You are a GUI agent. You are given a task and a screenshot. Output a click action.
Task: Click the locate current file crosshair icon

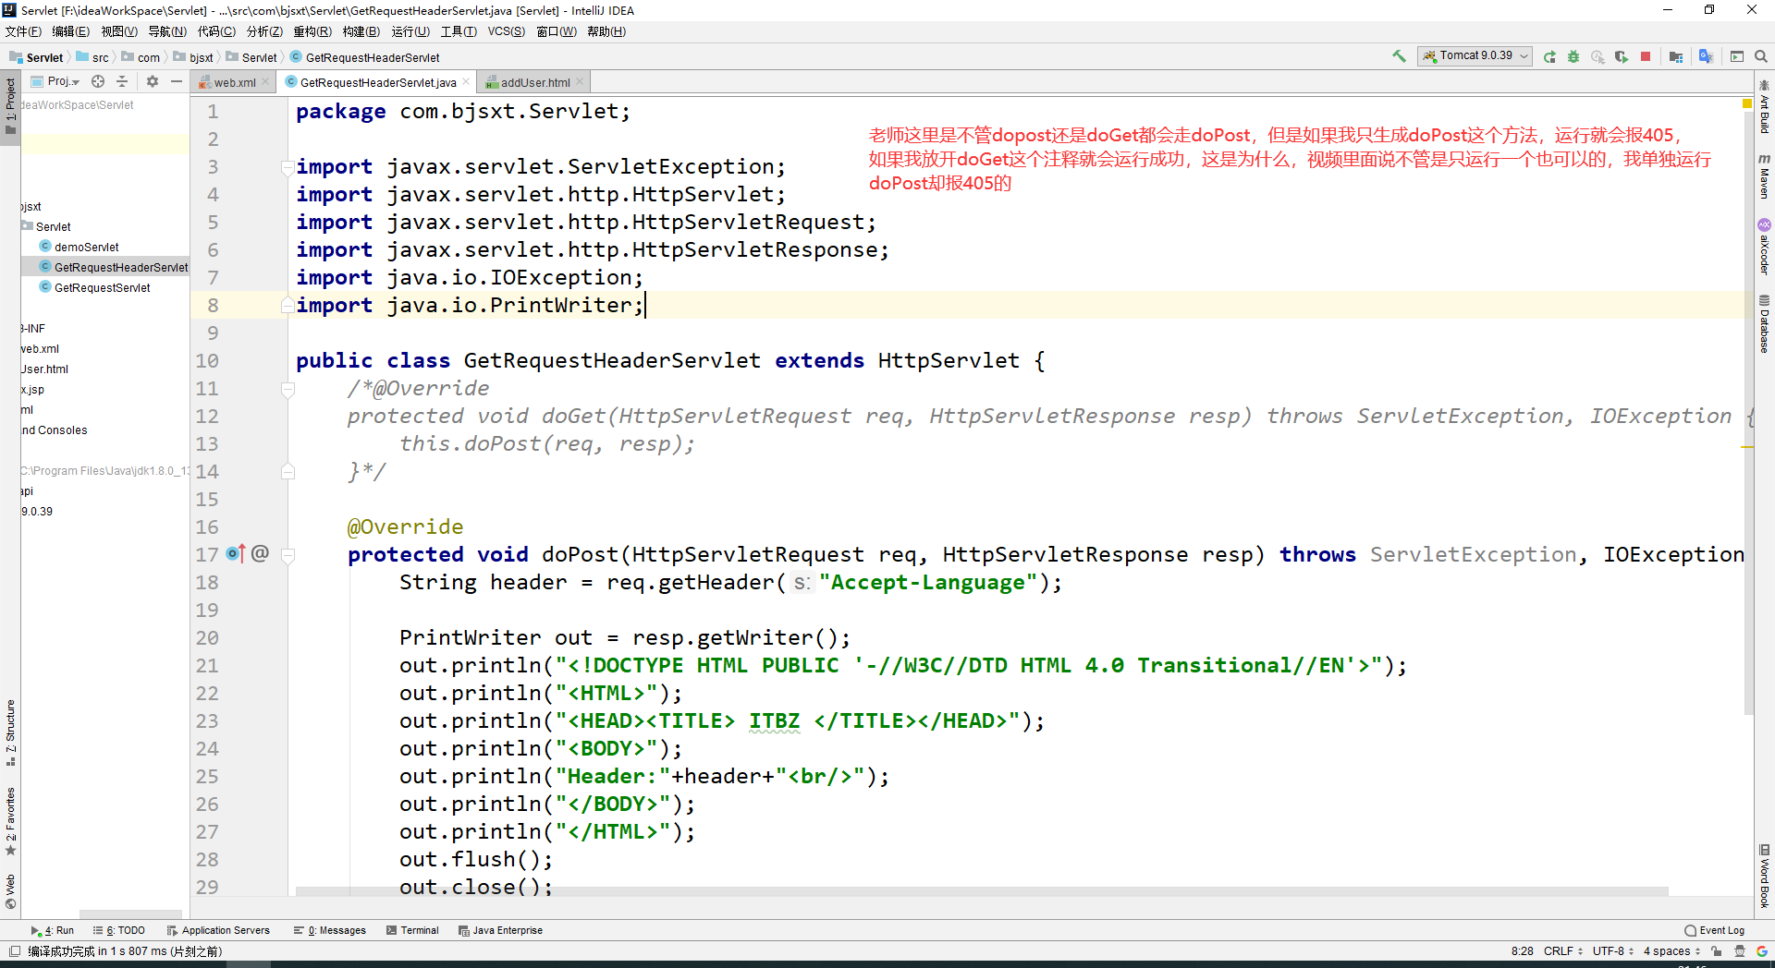[98, 81]
